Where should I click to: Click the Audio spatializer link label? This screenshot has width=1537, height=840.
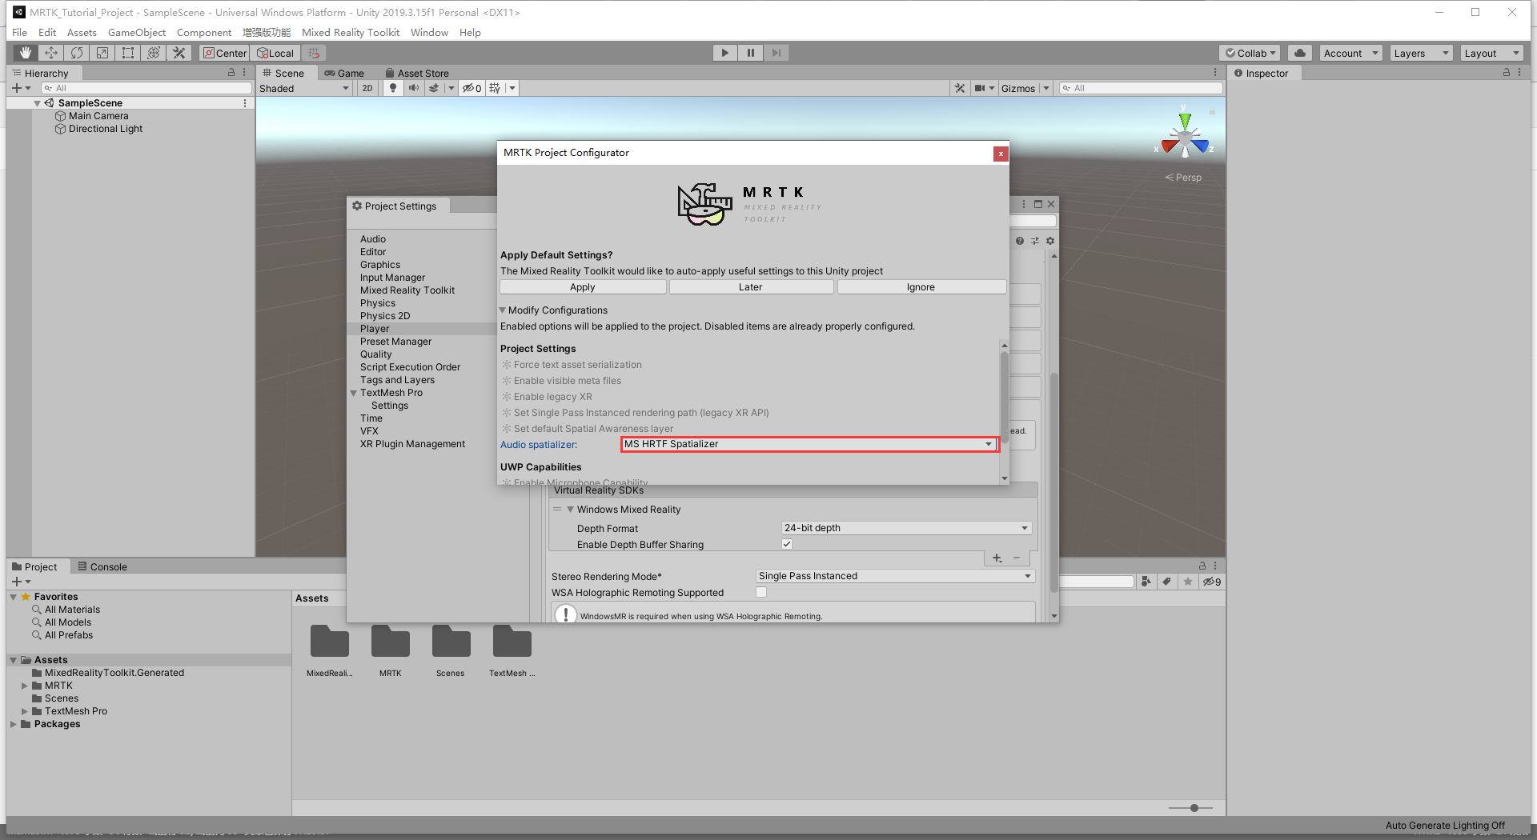tap(539, 445)
